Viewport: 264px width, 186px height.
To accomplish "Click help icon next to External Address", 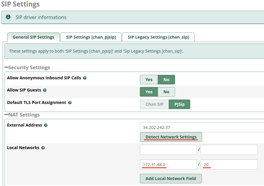I will coord(46,125).
